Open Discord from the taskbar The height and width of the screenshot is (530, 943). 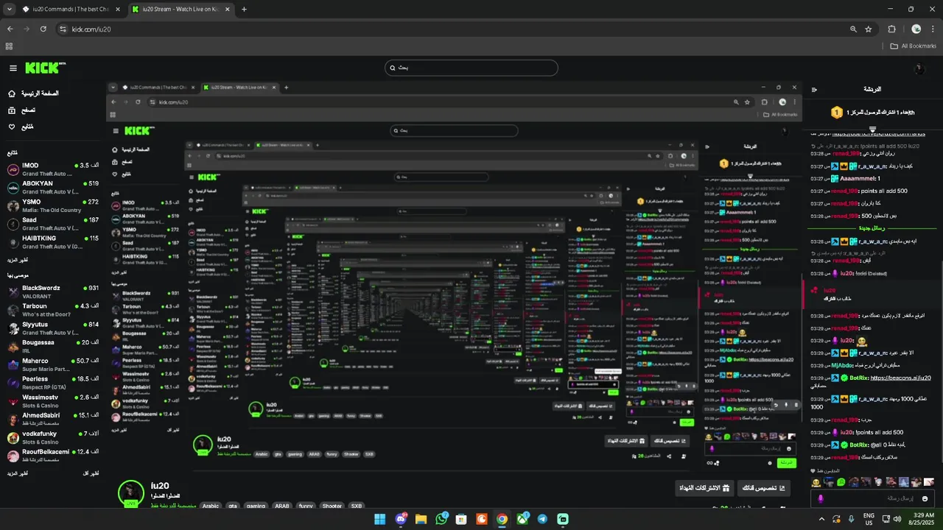click(401, 519)
